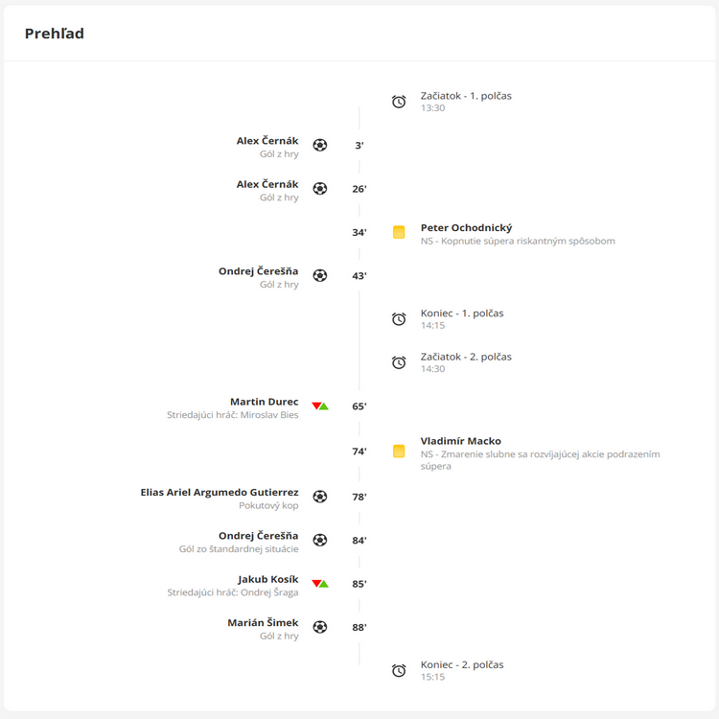Click the penalty goal icon at minute 78
The height and width of the screenshot is (719, 719).
[x=320, y=497]
